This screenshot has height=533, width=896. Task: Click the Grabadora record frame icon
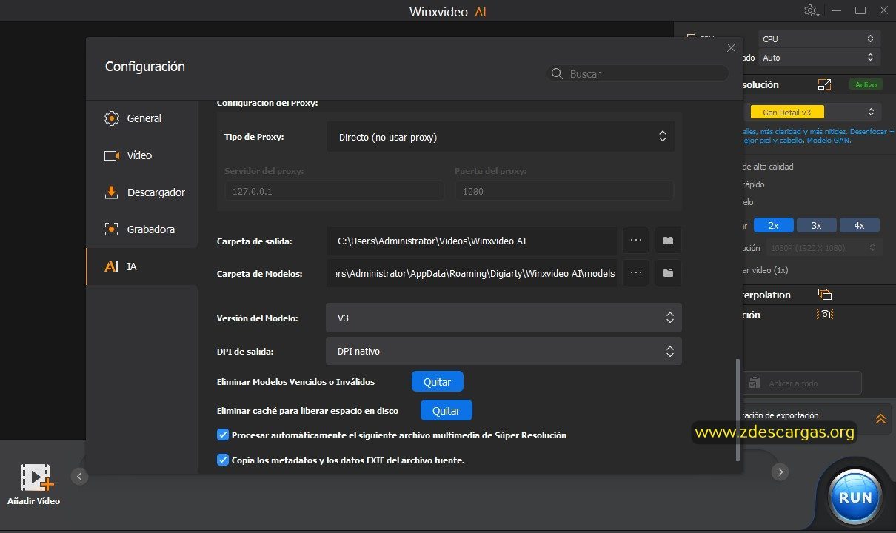click(x=112, y=229)
